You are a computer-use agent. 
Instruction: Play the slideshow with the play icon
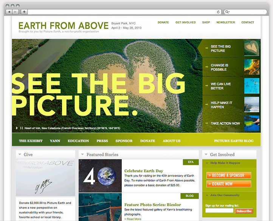pyautogui.click(x=17, y=128)
